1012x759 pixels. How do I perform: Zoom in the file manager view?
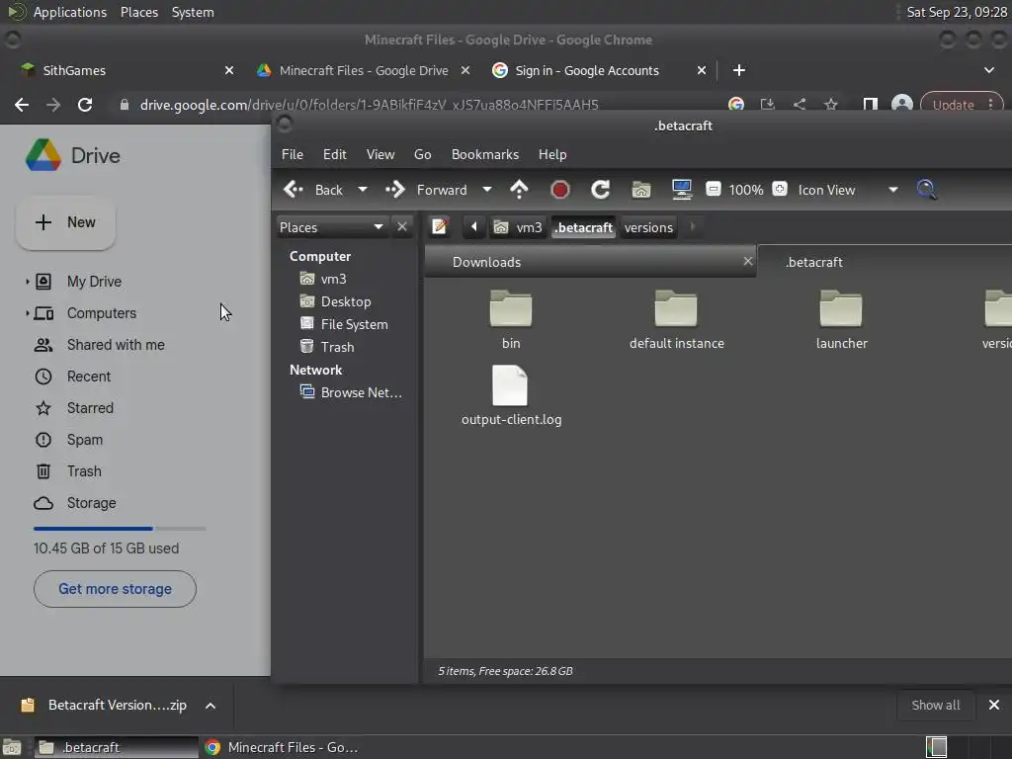[780, 189]
